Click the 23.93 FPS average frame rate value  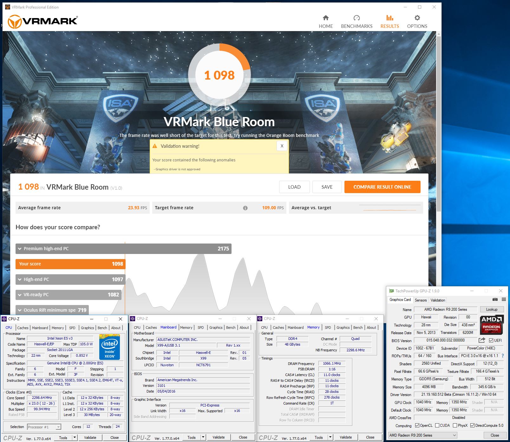click(137, 208)
